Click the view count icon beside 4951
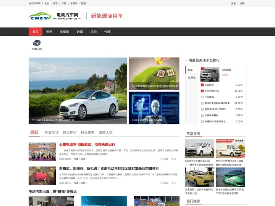Viewport: 275px width, 206px height. click(161, 159)
